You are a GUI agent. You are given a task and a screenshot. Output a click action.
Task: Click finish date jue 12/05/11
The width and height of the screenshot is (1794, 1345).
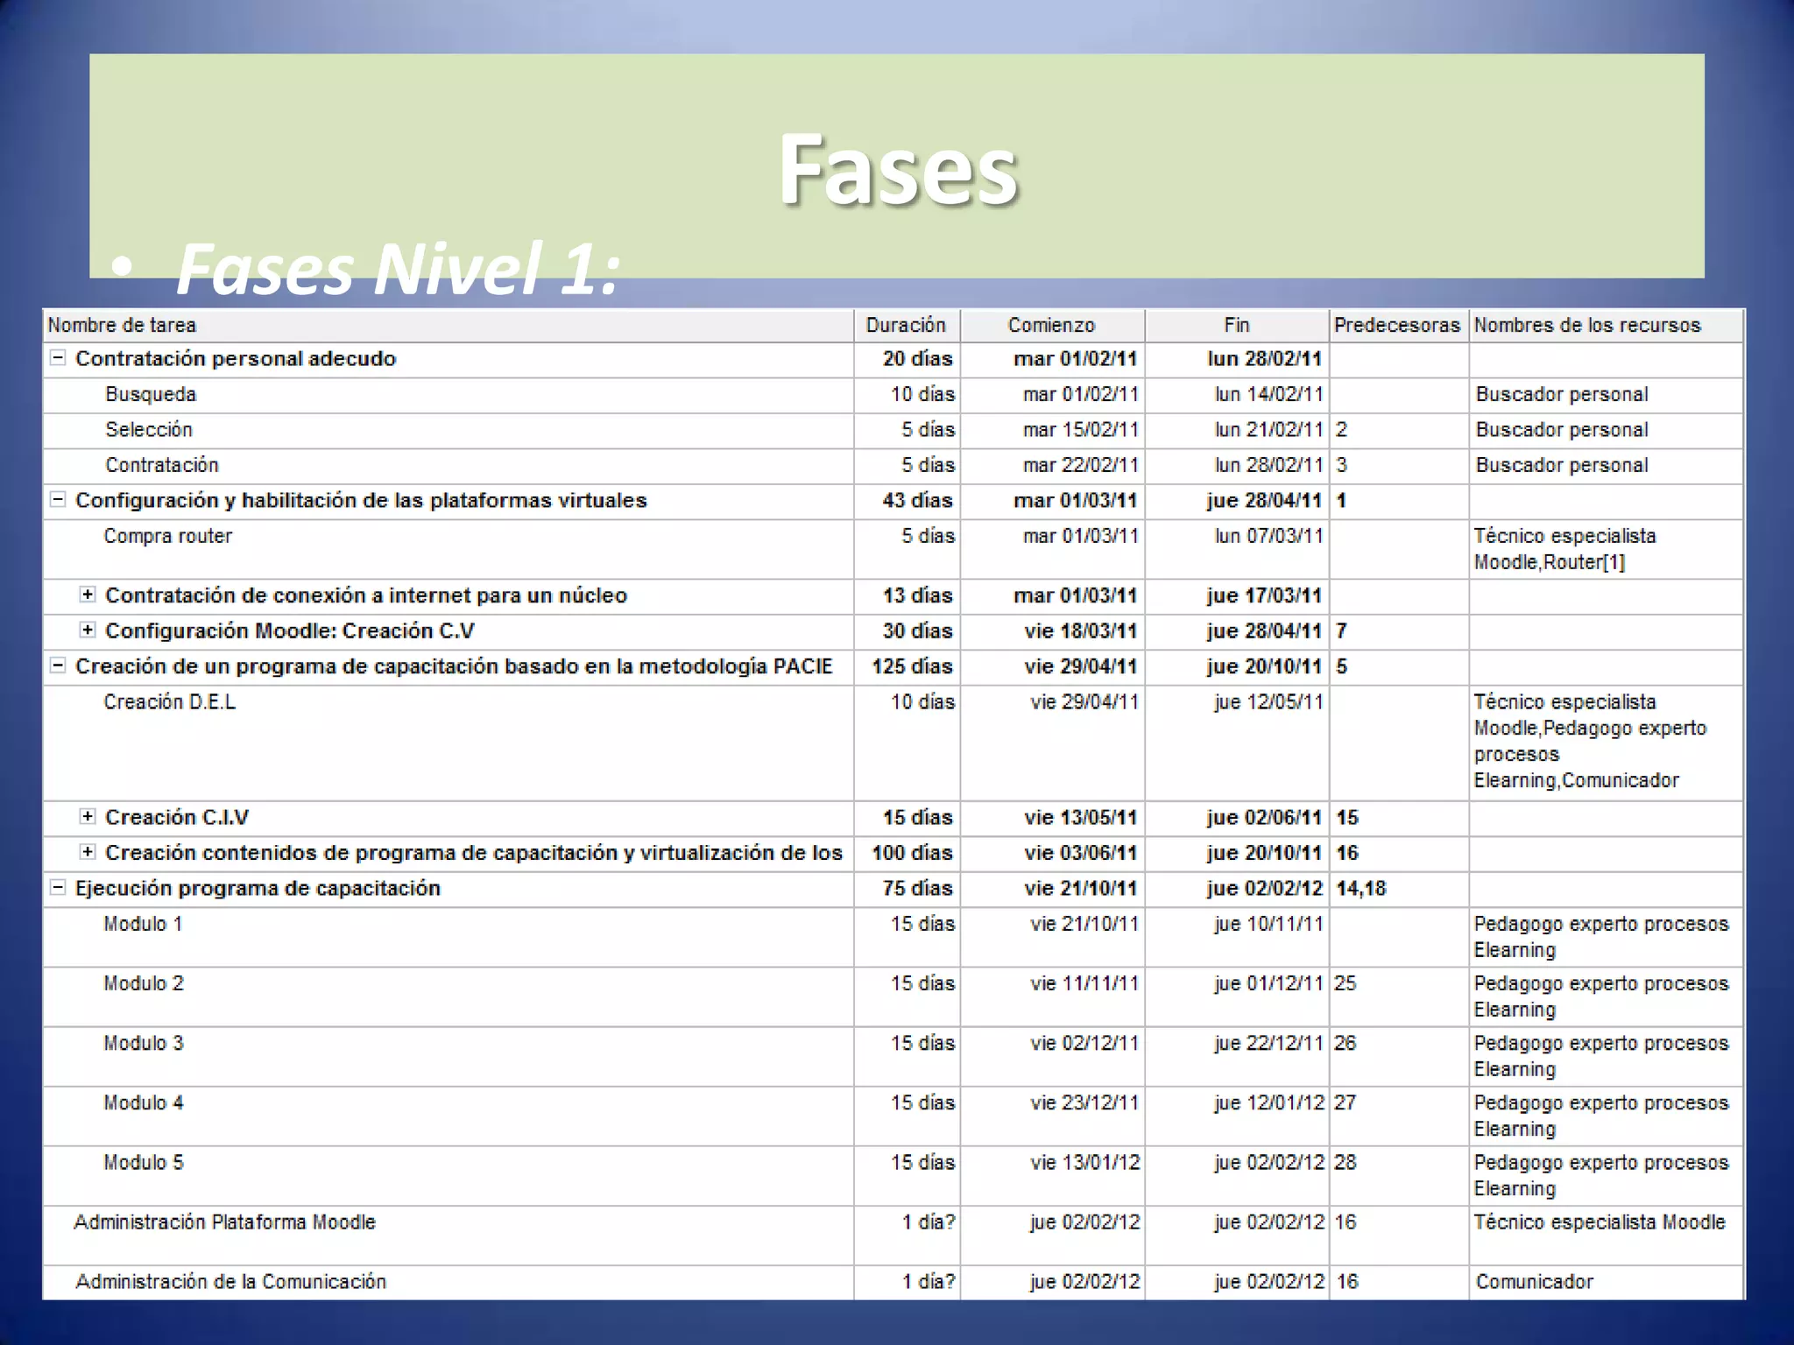[x=1237, y=742]
